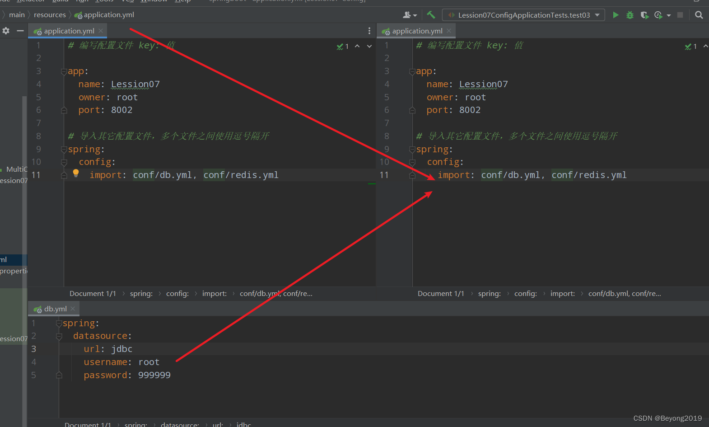The width and height of the screenshot is (709, 427).
Task: Click application.yml breadcrumb in navigation bar
Action: click(104, 15)
